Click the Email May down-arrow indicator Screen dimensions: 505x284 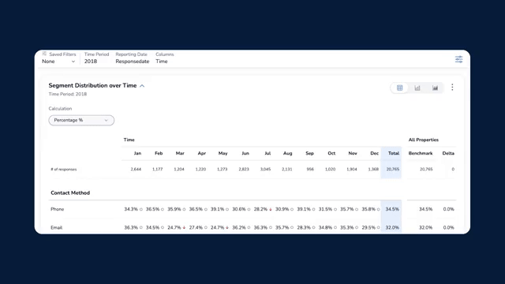(227, 228)
